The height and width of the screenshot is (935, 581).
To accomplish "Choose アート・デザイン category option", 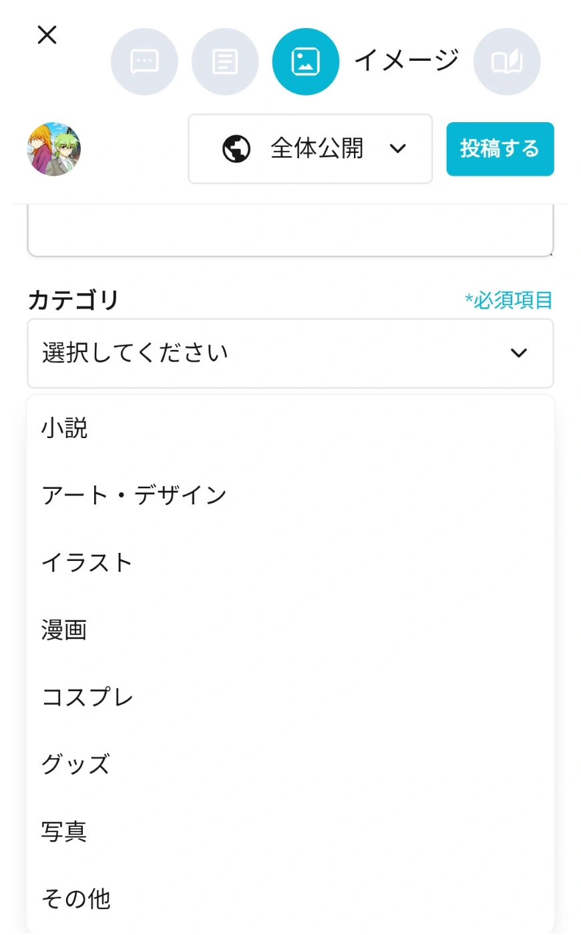I will [134, 496].
